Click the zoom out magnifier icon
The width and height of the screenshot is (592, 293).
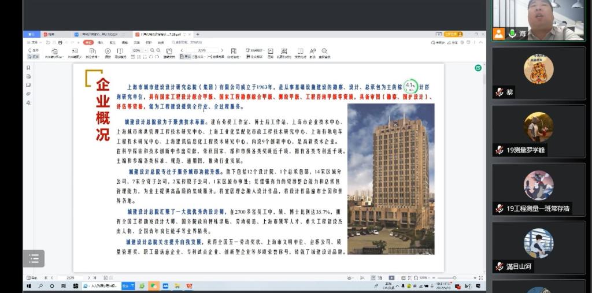pos(151,51)
